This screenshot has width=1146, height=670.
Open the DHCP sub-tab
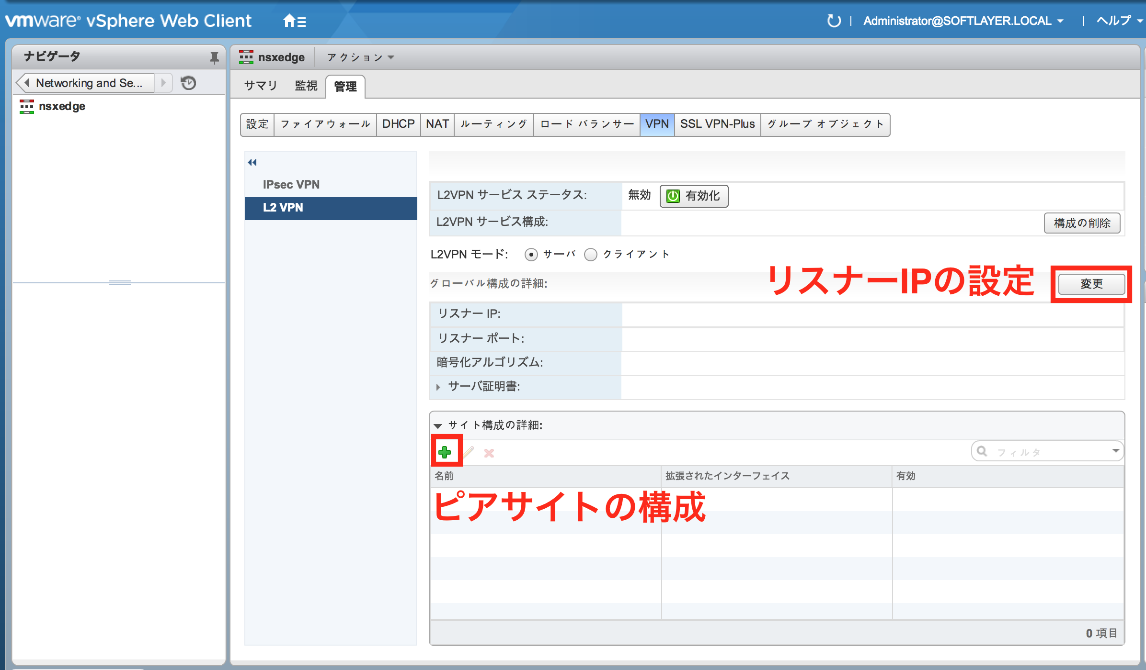[x=398, y=124]
